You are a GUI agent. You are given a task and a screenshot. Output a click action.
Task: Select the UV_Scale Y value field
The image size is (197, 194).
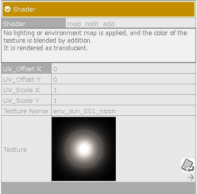123,100
